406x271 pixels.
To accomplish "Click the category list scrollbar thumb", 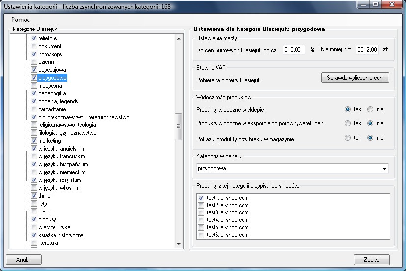I will (179, 126).
